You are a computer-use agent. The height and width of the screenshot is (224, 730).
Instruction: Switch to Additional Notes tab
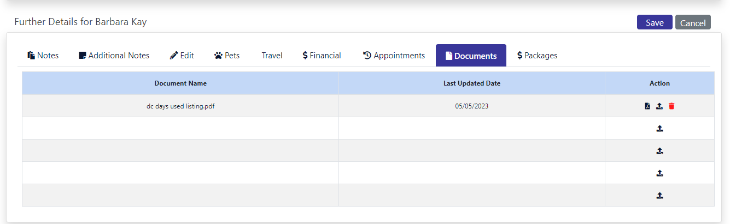pyautogui.click(x=114, y=56)
